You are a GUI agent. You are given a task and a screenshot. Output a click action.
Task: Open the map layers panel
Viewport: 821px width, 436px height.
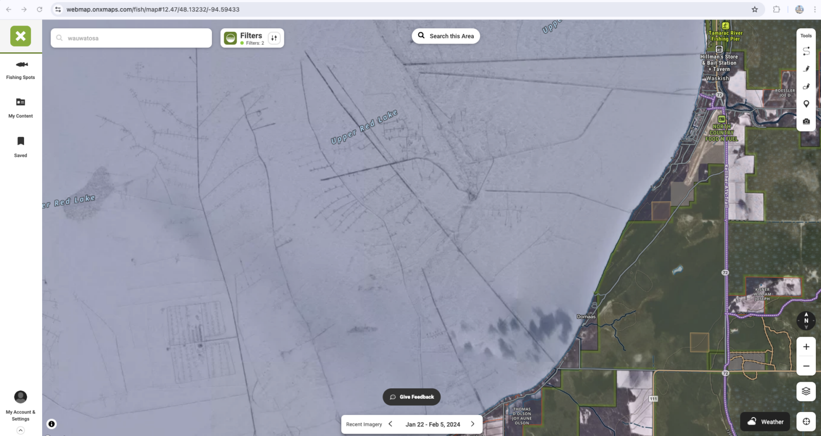[806, 391]
